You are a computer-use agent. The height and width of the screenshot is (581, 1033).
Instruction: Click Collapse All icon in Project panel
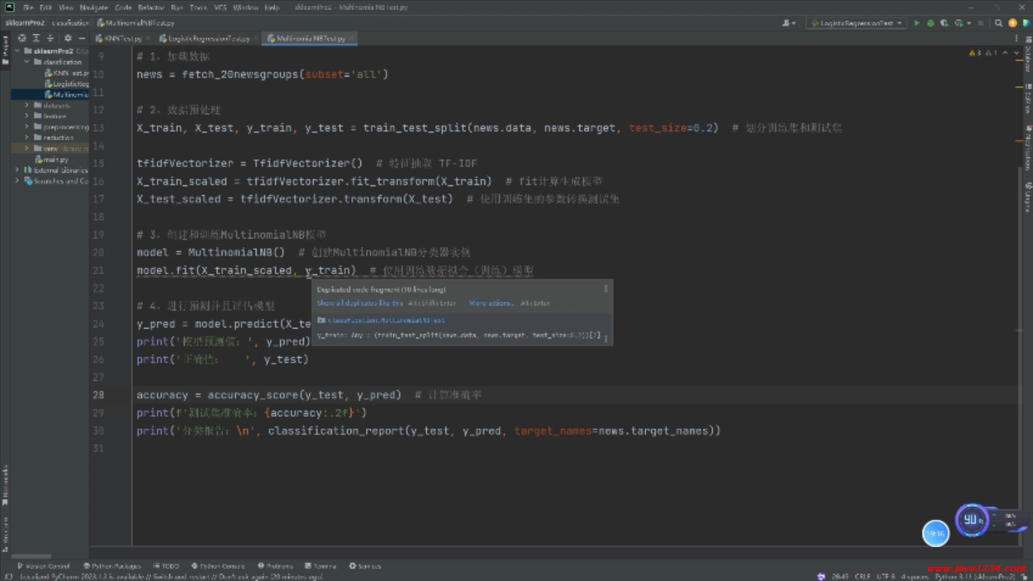click(x=50, y=38)
